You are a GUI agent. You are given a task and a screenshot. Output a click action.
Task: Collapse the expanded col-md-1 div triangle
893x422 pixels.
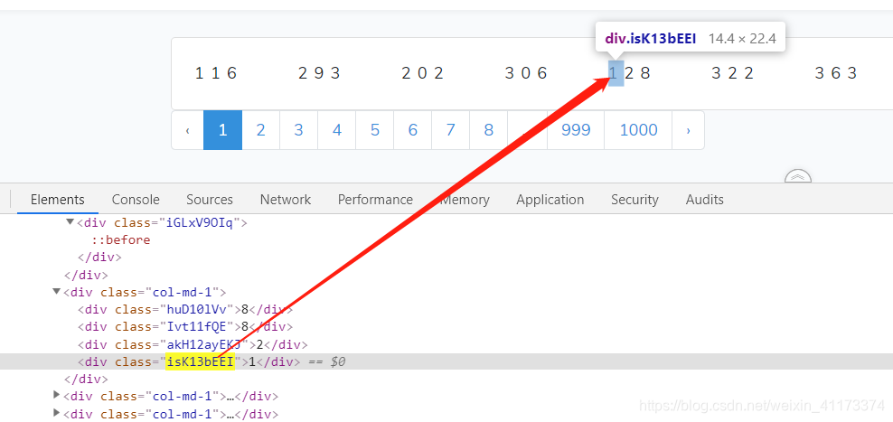coord(56,292)
